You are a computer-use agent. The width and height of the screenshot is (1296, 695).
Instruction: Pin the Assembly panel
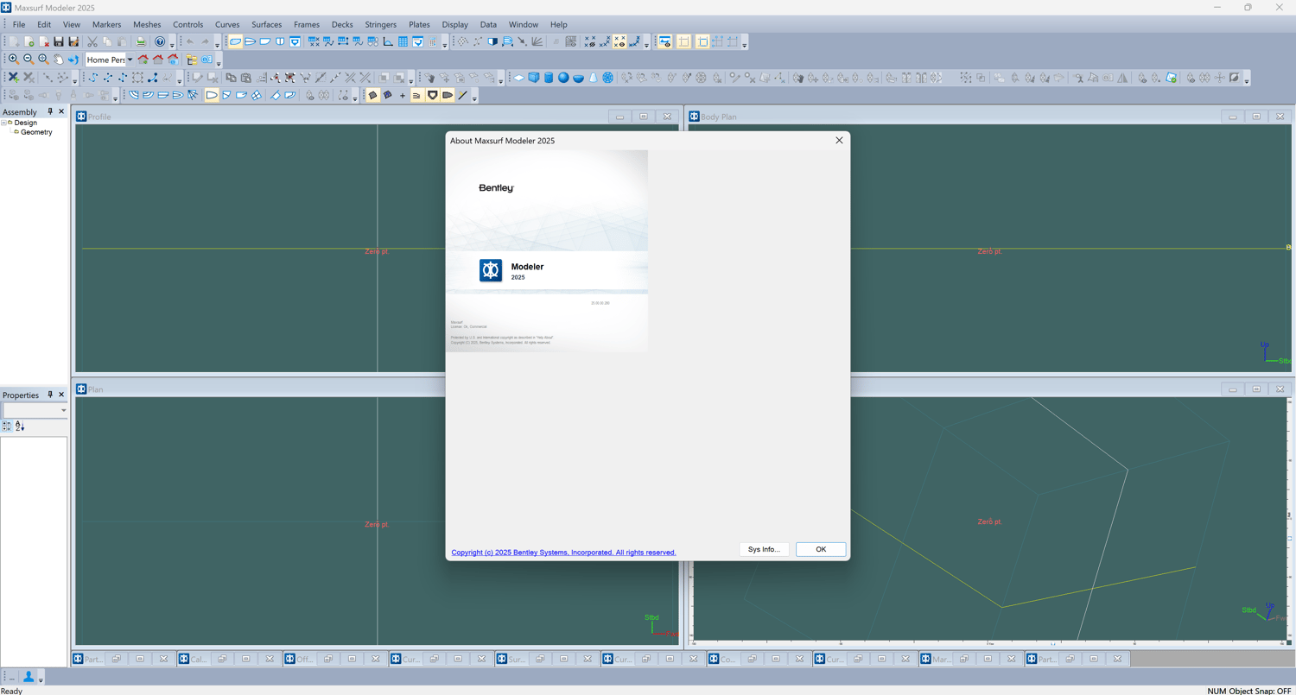click(50, 111)
